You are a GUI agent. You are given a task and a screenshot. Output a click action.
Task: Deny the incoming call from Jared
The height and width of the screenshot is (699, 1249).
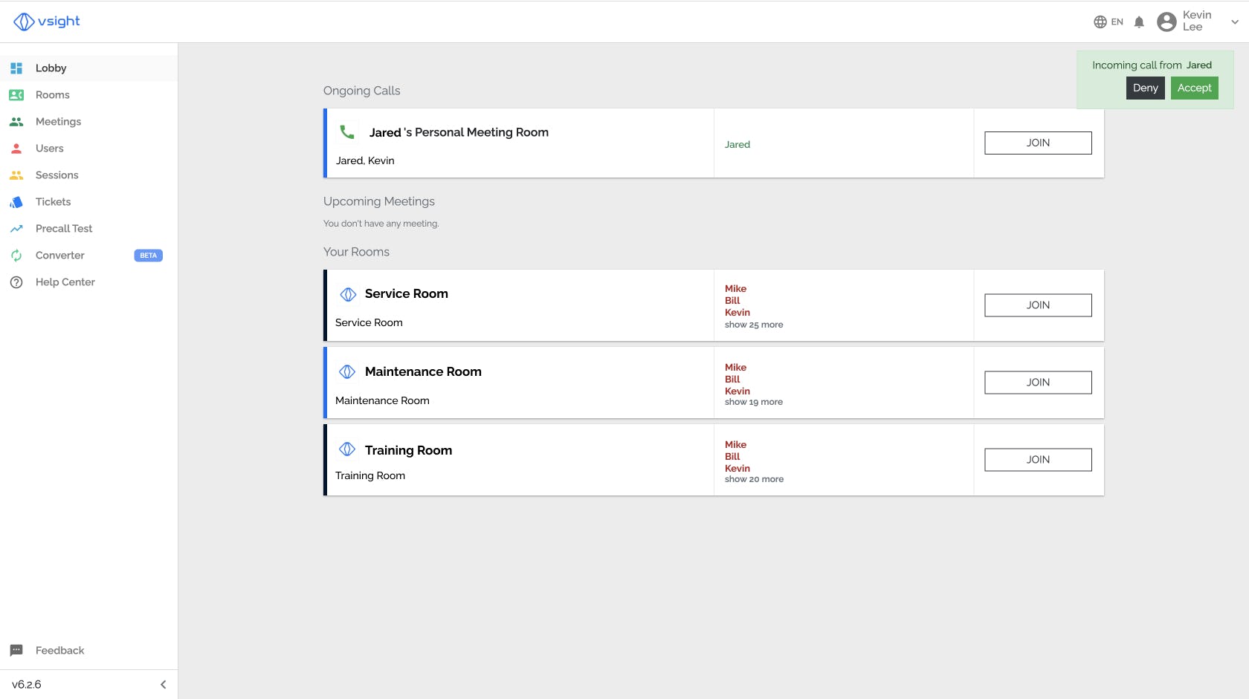(1145, 88)
